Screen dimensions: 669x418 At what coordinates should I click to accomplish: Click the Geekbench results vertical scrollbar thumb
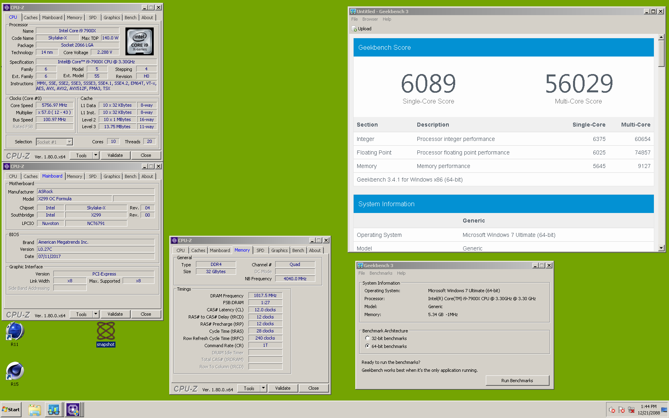[x=661, y=53]
